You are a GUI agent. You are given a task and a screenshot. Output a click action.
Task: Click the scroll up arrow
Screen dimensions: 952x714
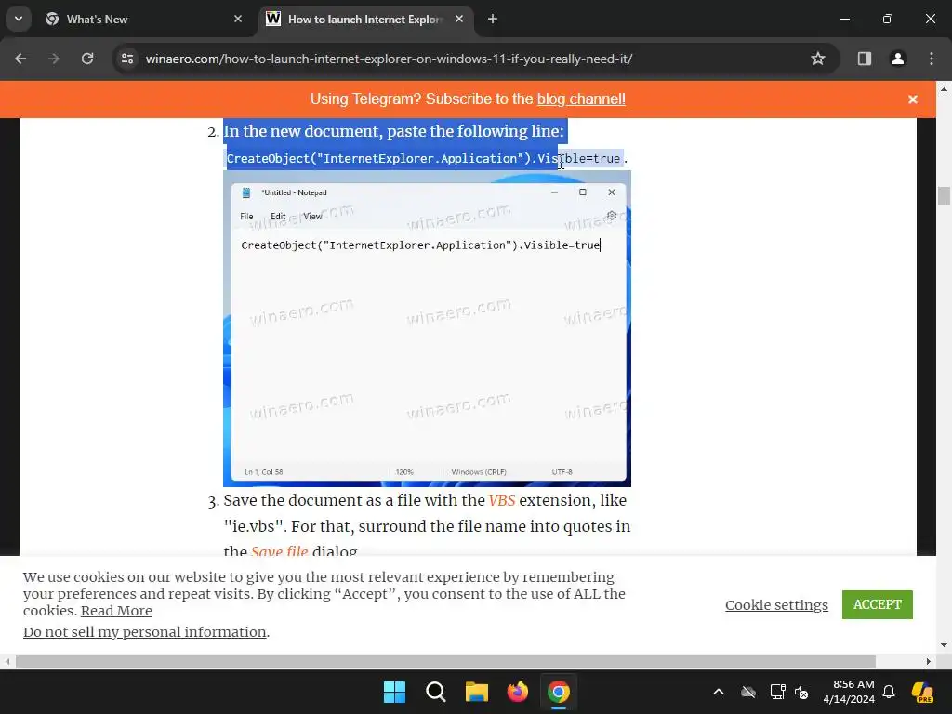pos(944,88)
